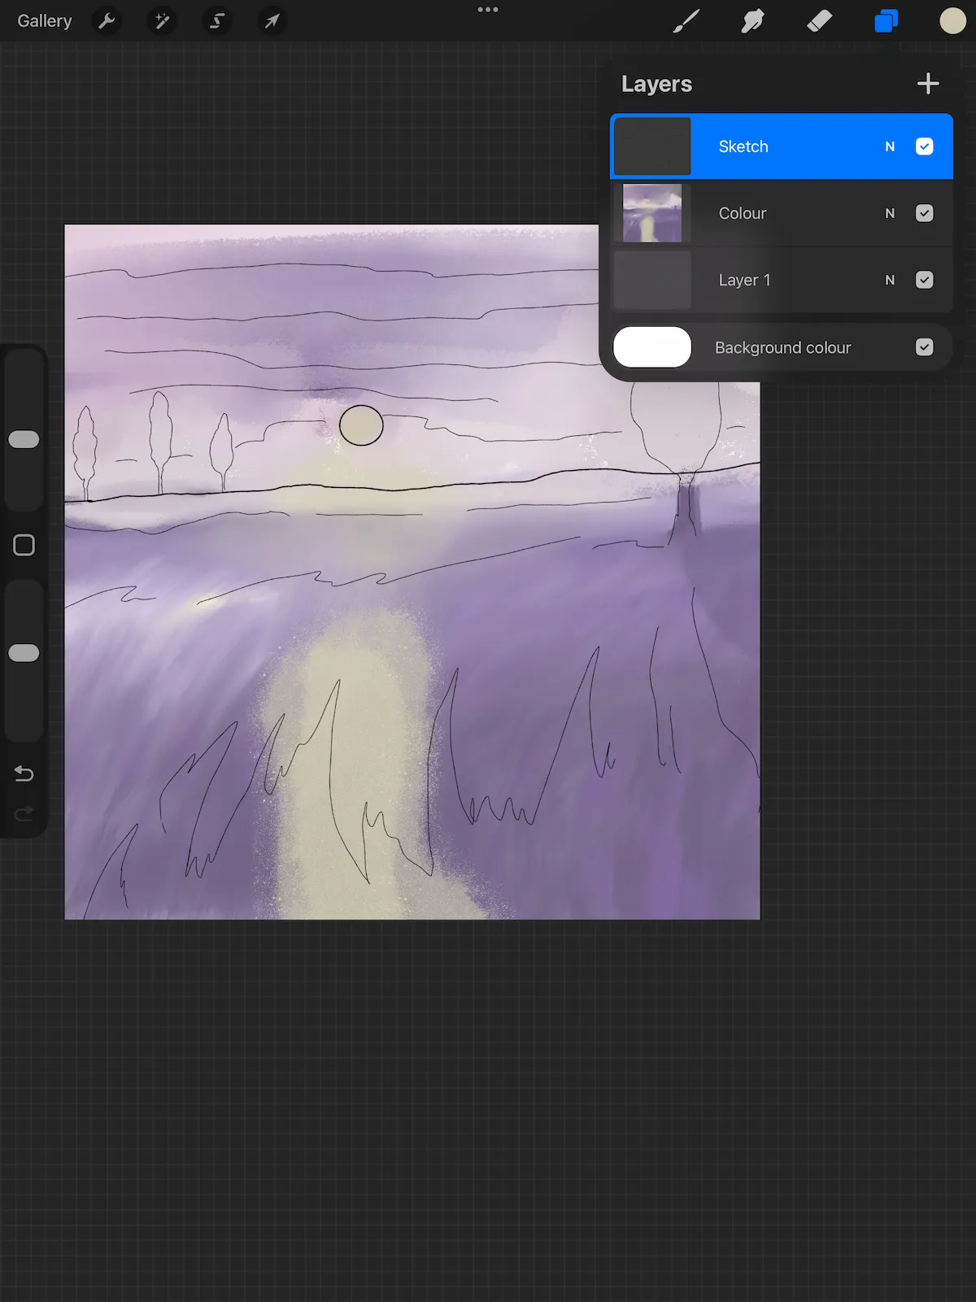This screenshot has height=1302, width=976.
Task: Select the Paint brush tool
Action: 686,21
